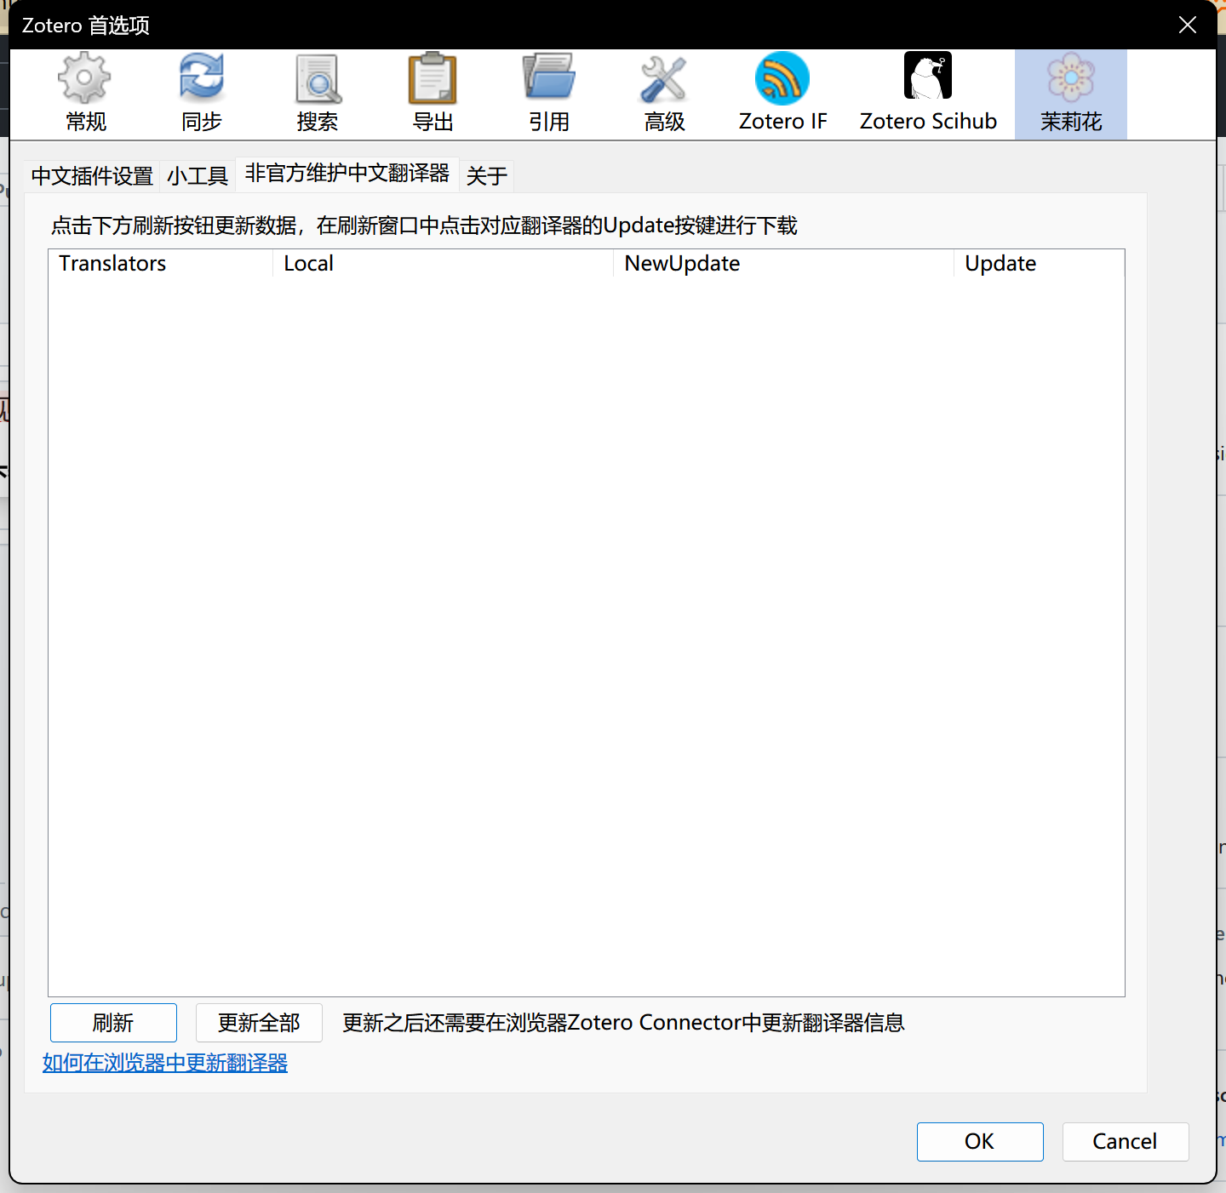Open the 引用 cite preferences pane
This screenshot has height=1193, width=1226.
coord(548,94)
